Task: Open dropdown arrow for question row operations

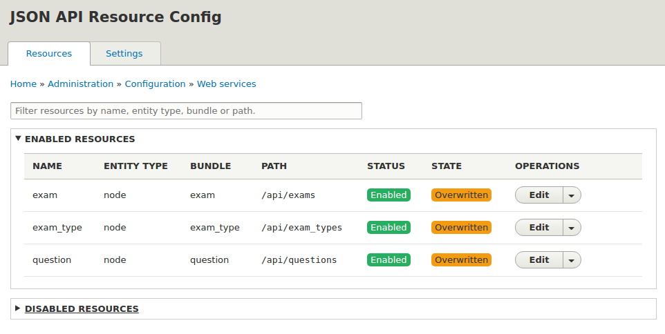Action: click(x=572, y=260)
